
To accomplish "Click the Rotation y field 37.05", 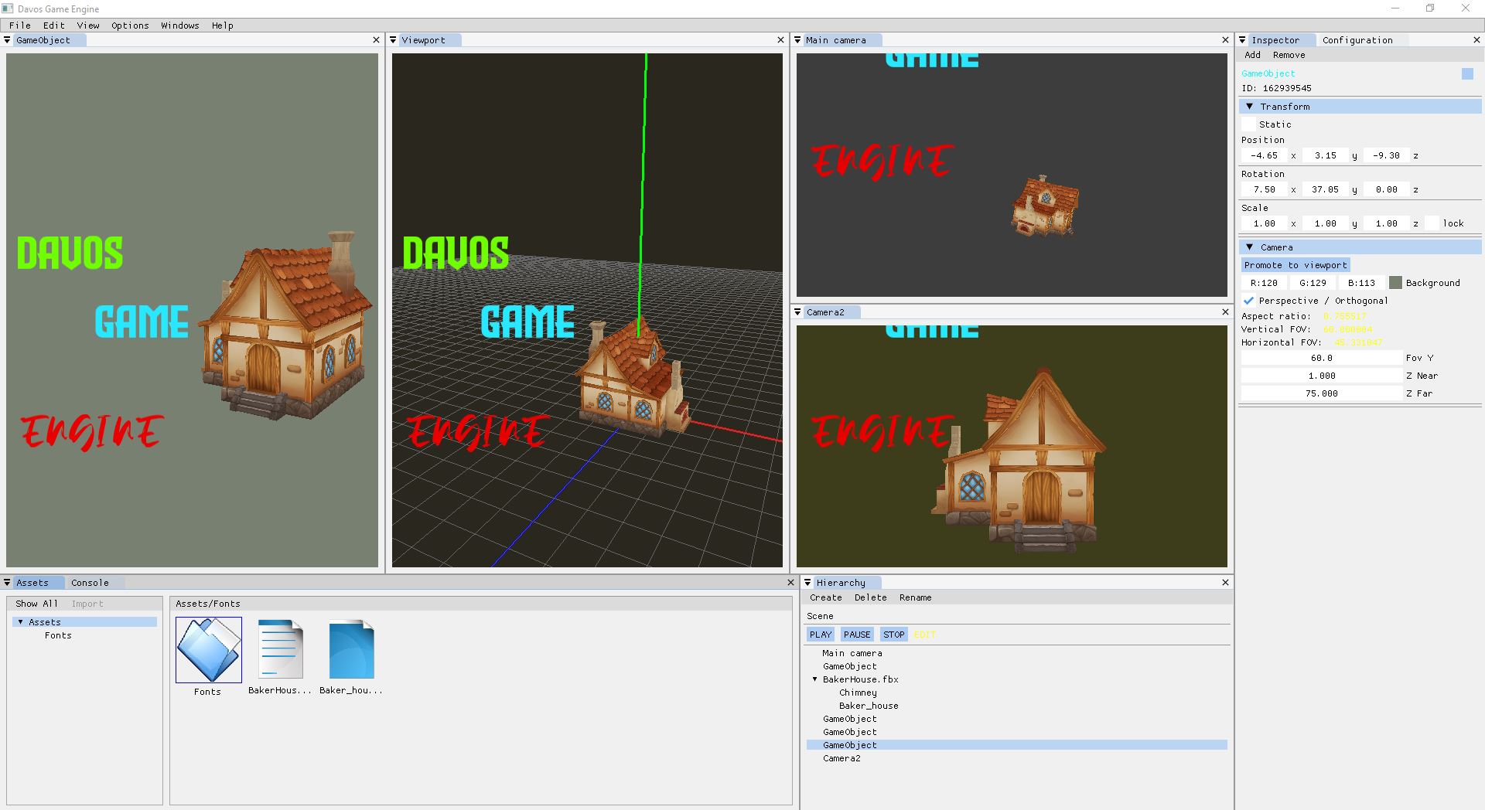I will (x=1326, y=189).
